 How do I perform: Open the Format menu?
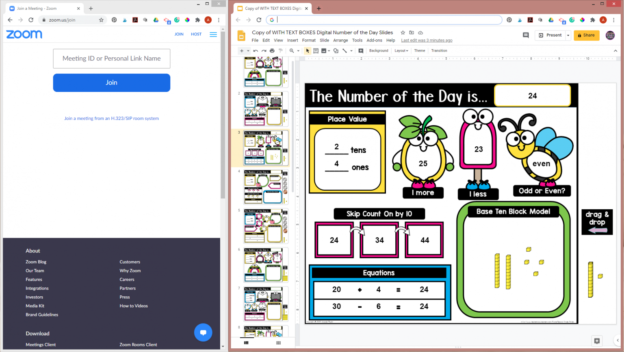309,40
